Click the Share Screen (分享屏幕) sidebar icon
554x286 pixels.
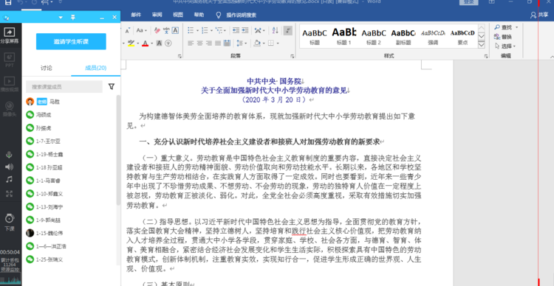click(10, 35)
